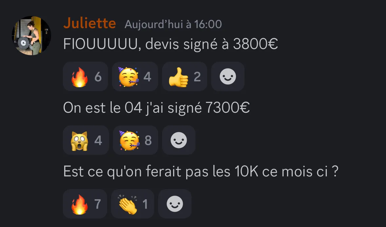386x227 pixels.
Task: Open Juliette's profile avatar picture
Action: (x=31, y=36)
